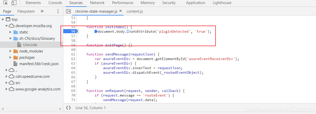Click the manifest json file icon
The image size is (316, 114).
coord(15,64)
